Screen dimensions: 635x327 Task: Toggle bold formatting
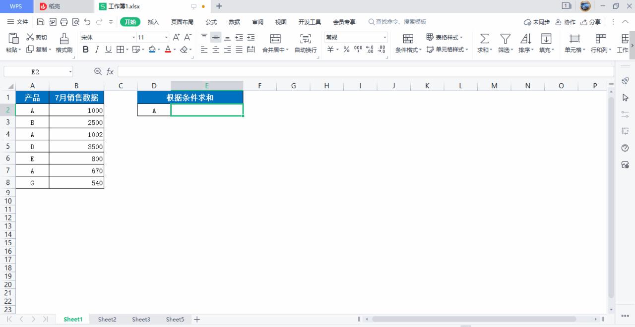(x=86, y=50)
